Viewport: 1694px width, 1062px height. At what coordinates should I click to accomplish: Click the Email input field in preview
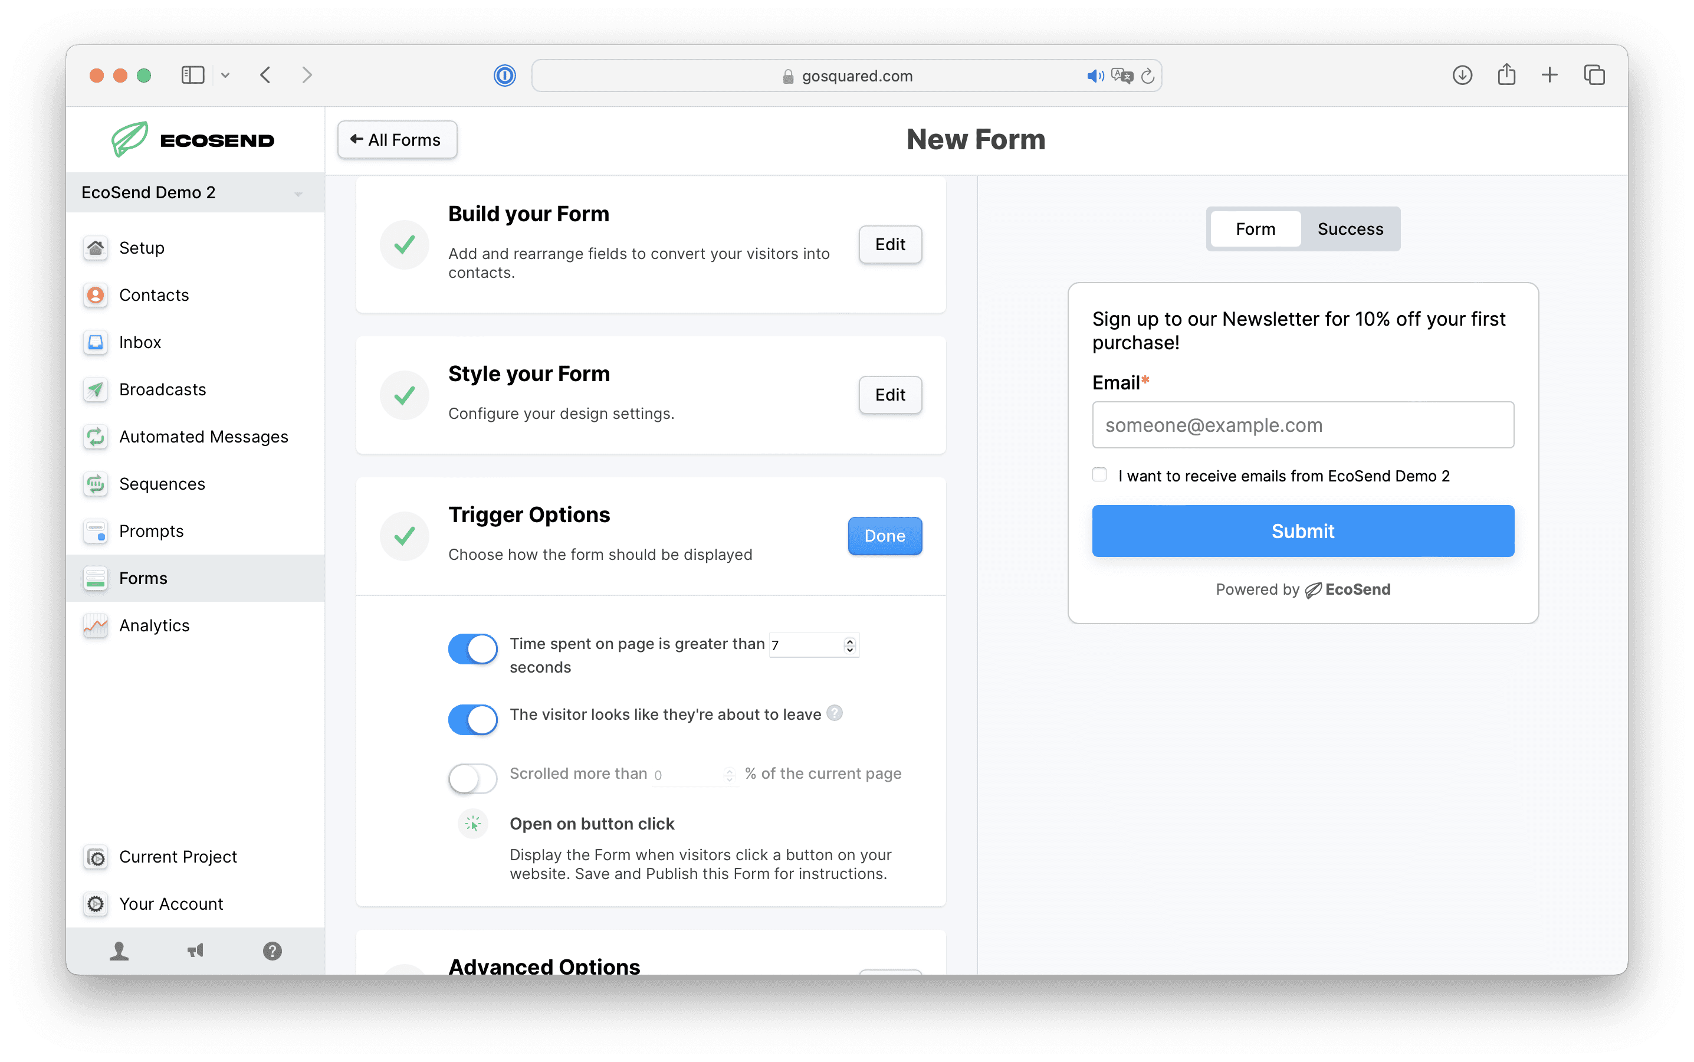tap(1302, 425)
